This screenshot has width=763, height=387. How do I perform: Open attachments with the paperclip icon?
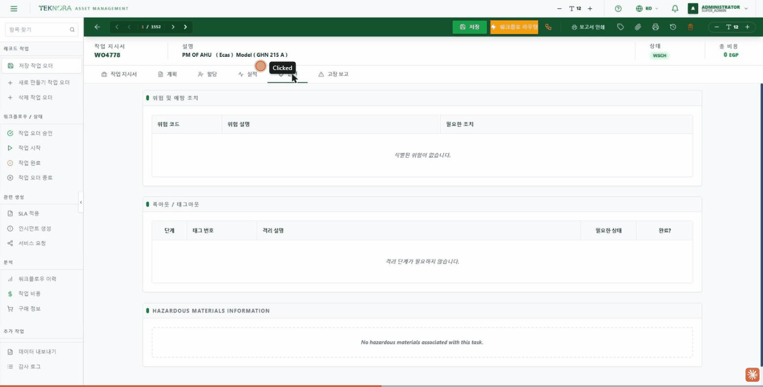pyautogui.click(x=638, y=27)
